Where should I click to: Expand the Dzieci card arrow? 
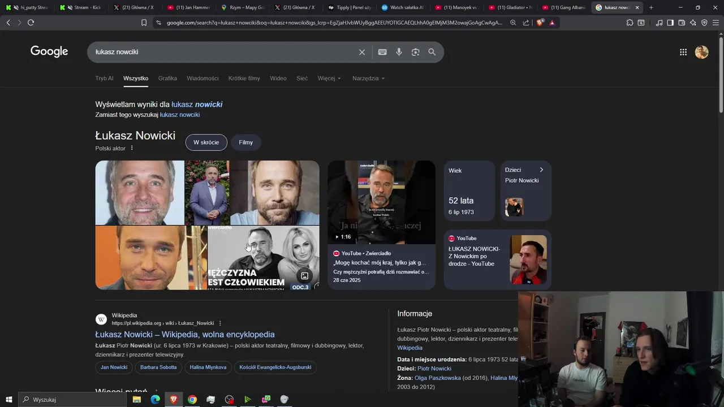pyautogui.click(x=541, y=170)
